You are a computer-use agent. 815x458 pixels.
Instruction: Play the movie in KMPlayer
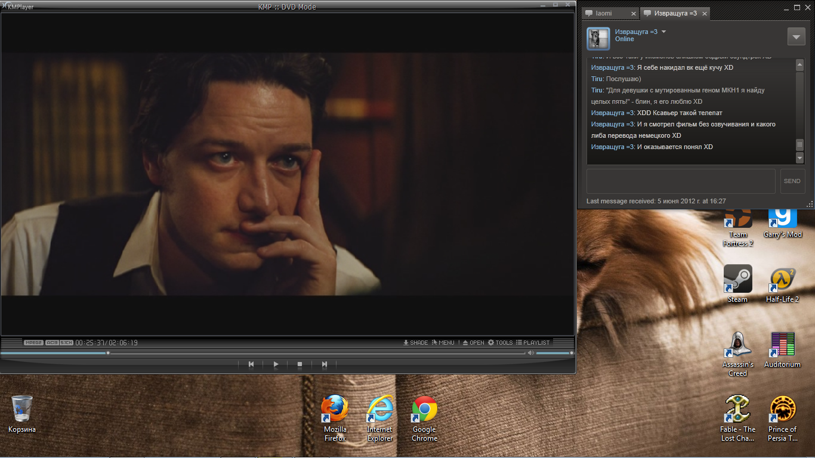click(x=276, y=364)
